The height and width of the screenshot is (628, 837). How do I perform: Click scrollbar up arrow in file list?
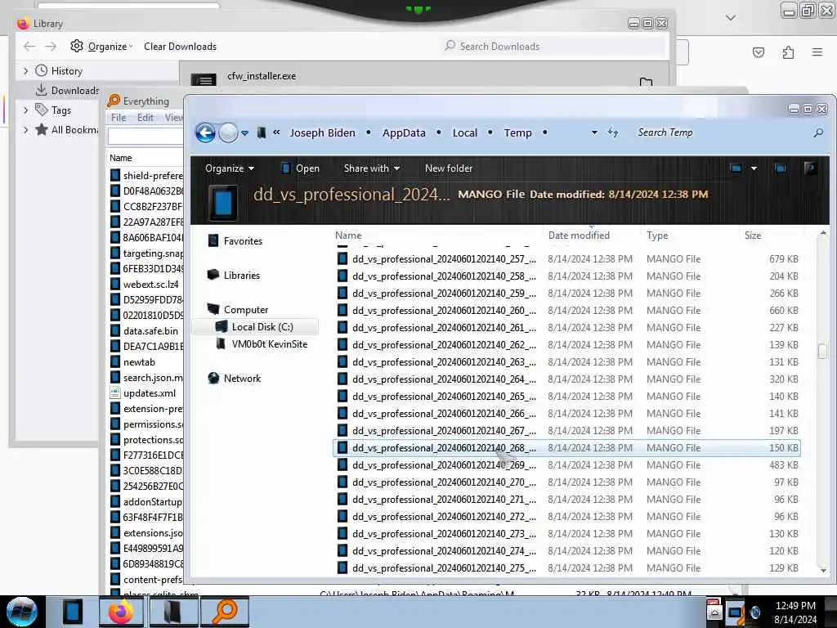(822, 233)
